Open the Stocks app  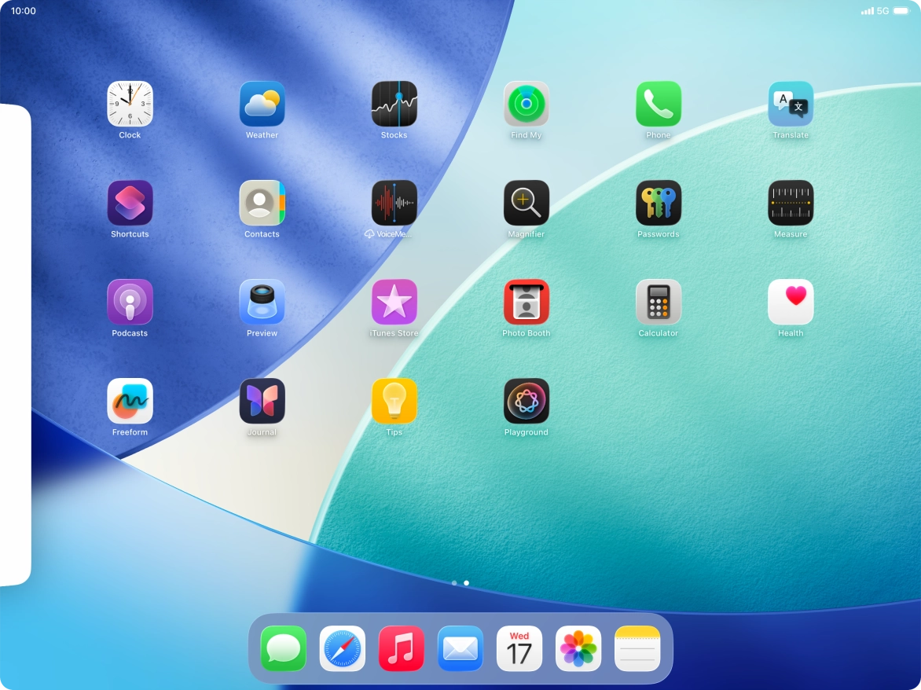pos(394,105)
